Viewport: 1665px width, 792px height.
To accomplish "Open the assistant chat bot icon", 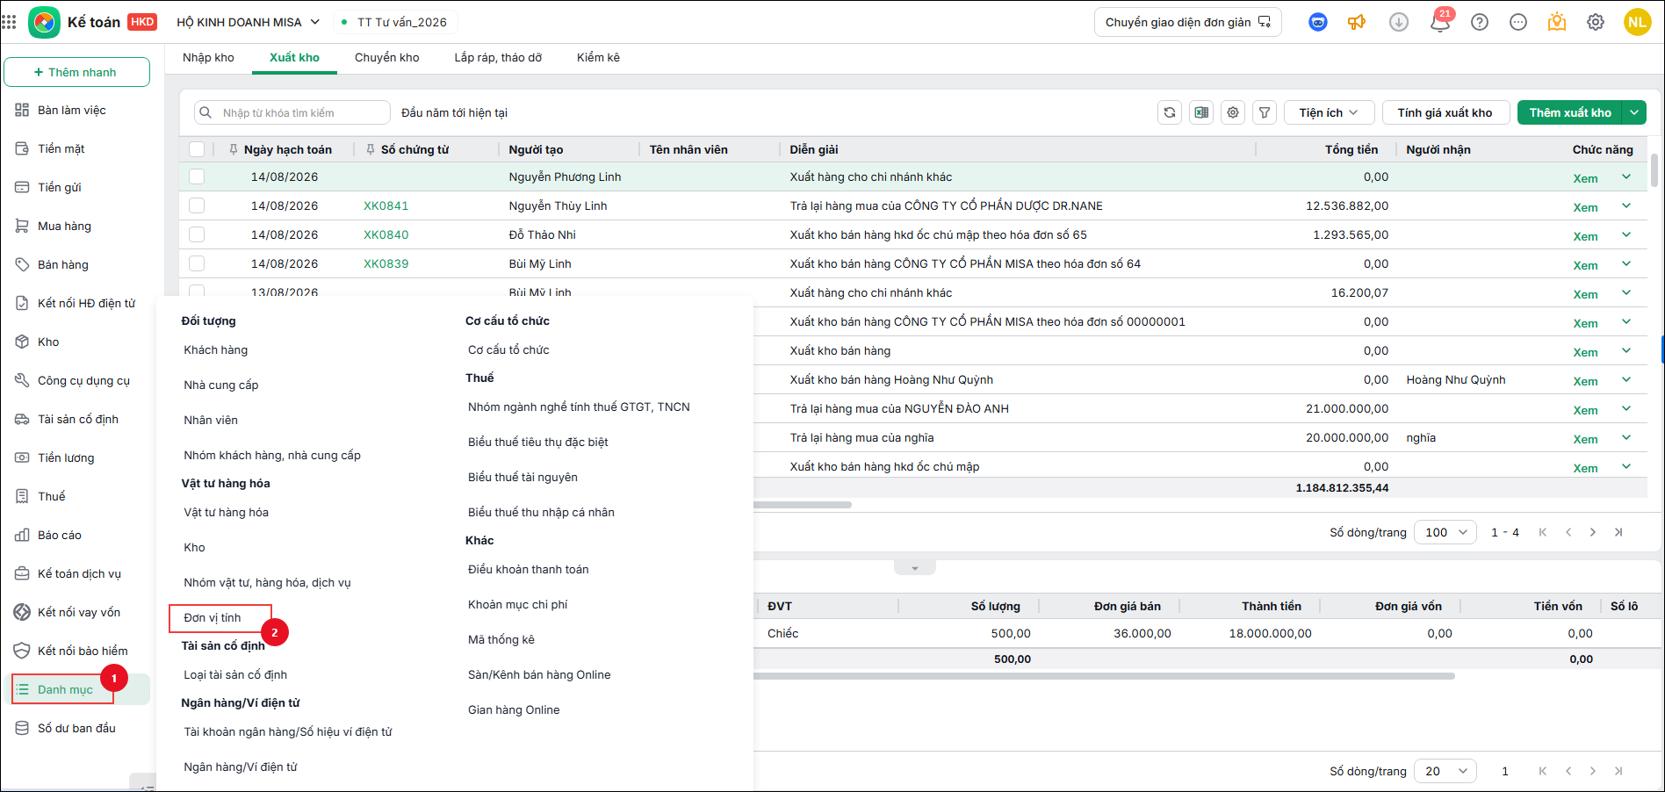I will pos(1318,22).
